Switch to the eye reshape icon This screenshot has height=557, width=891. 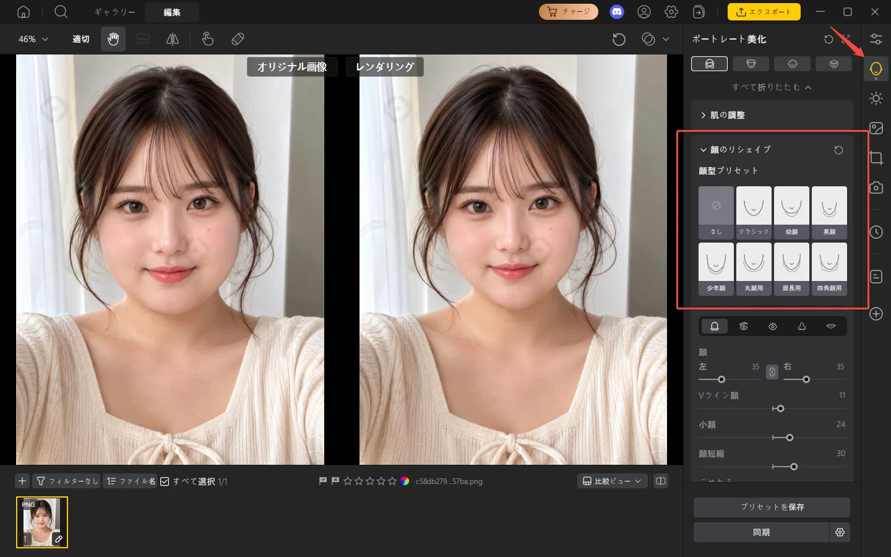(773, 326)
